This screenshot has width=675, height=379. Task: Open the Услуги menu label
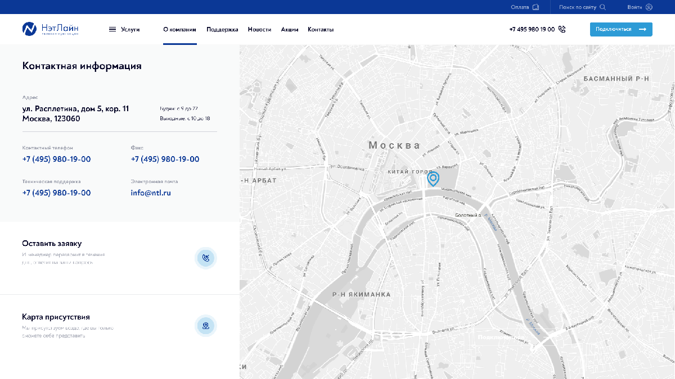click(x=130, y=29)
